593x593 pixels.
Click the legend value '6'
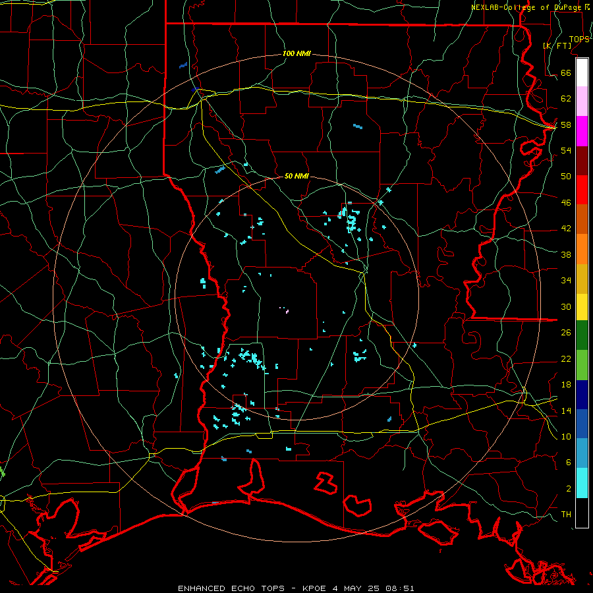pyautogui.click(x=568, y=463)
